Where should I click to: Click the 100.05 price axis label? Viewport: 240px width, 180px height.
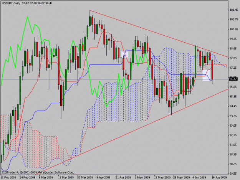coord(234,30)
